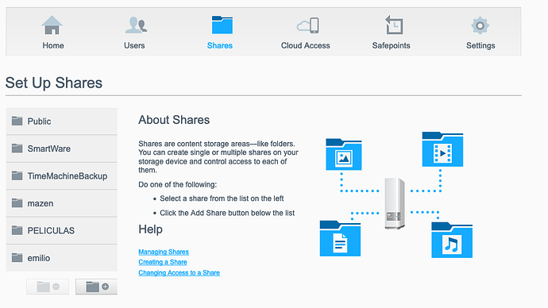Click the mazen share folder icon
The image size is (548, 308).
pos(17,203)
